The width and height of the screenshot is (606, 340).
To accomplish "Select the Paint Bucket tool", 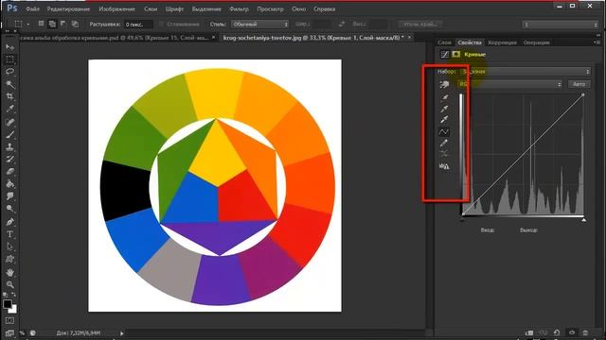I will click(10, 184).
